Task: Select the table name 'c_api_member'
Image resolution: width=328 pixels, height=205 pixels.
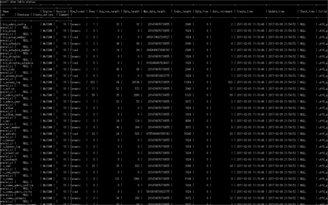Action: [12, 127]
